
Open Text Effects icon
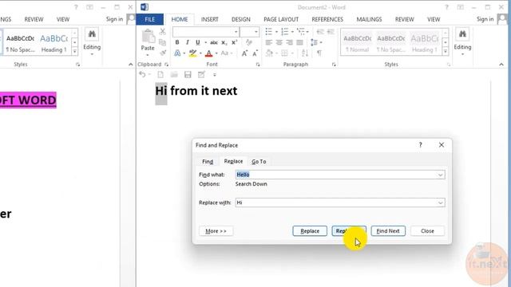[x=177, y=53]
